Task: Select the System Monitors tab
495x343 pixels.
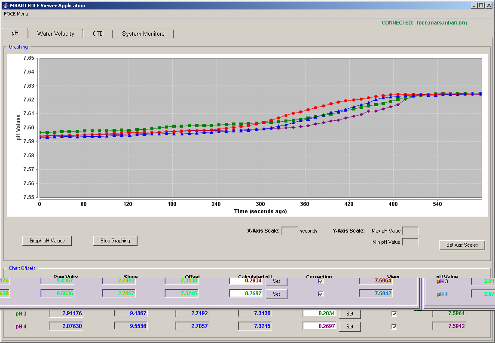Action: 143,34
